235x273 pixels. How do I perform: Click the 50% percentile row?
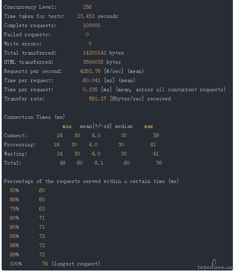coord(28,190)
